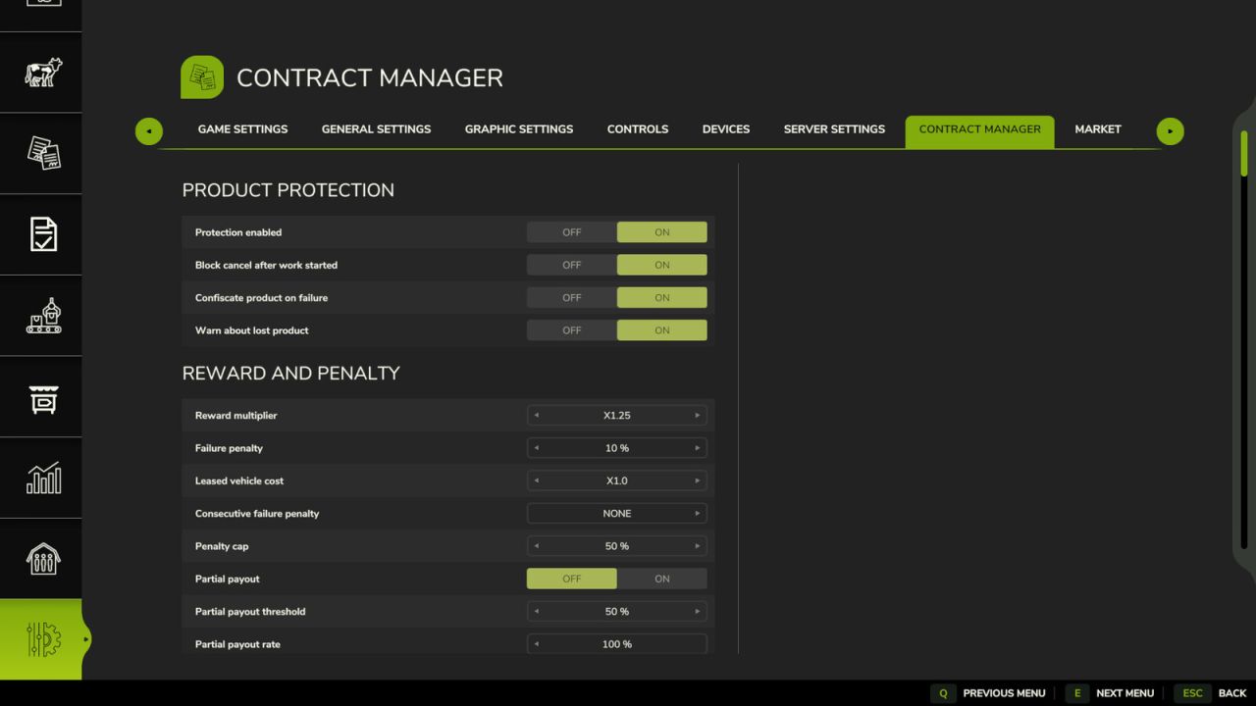Switch to the Game Settings tab
This screenshot has width=1256, height=706.
pos(242,129)
